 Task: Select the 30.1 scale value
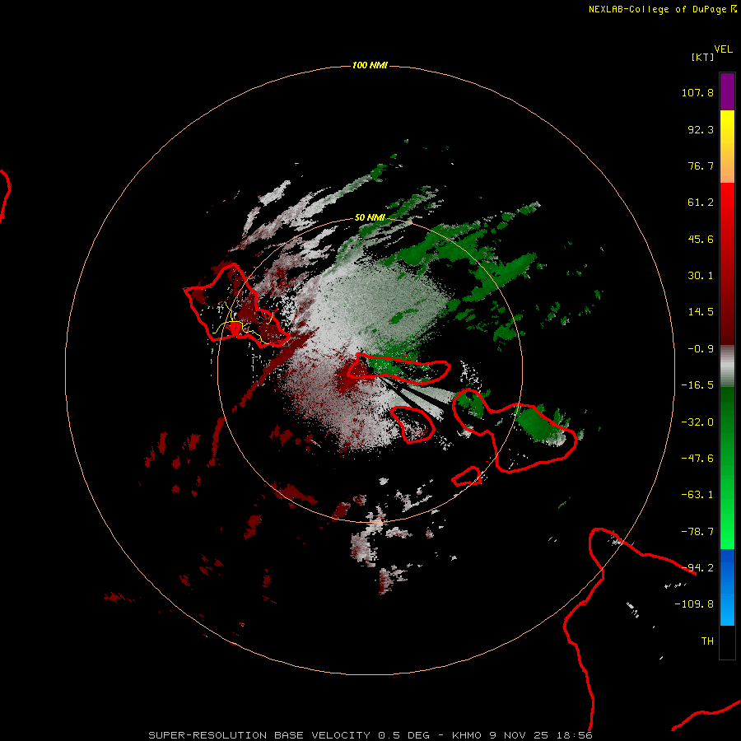[x=701, y=276]
